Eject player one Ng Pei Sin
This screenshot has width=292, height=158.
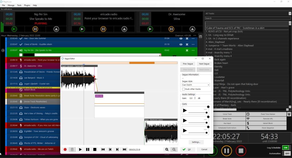coord(56,29)
